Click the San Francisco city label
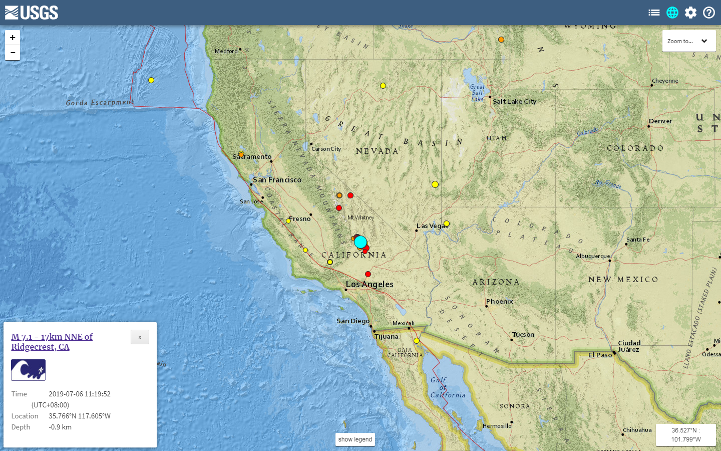This screenshot has width=721, height=451. click(x=277, y=179)
